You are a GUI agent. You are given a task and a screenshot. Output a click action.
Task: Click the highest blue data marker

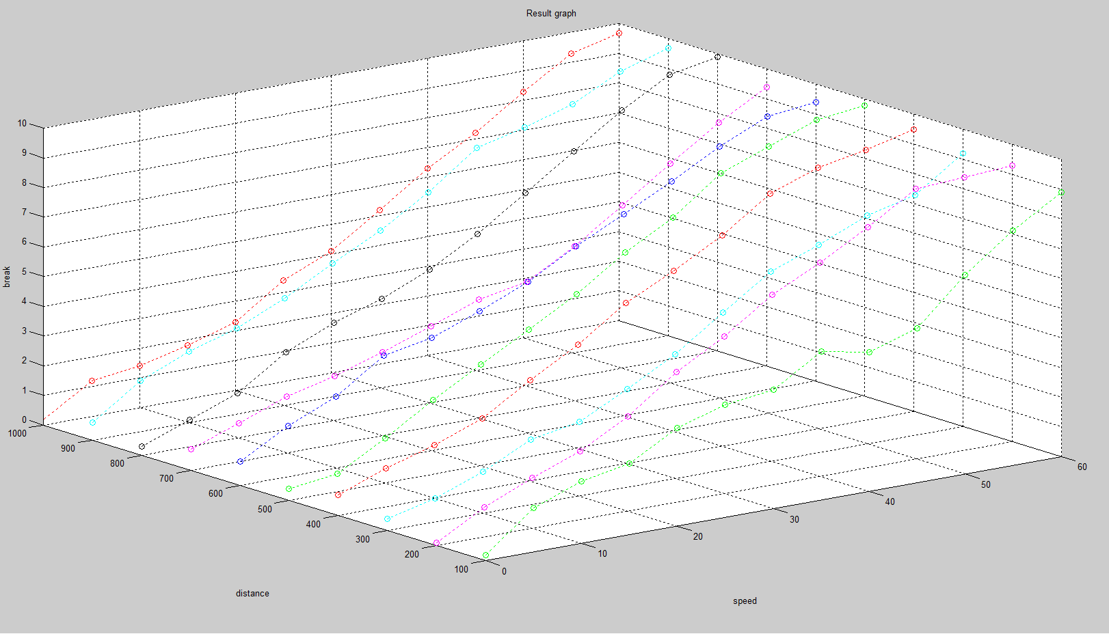816,102
